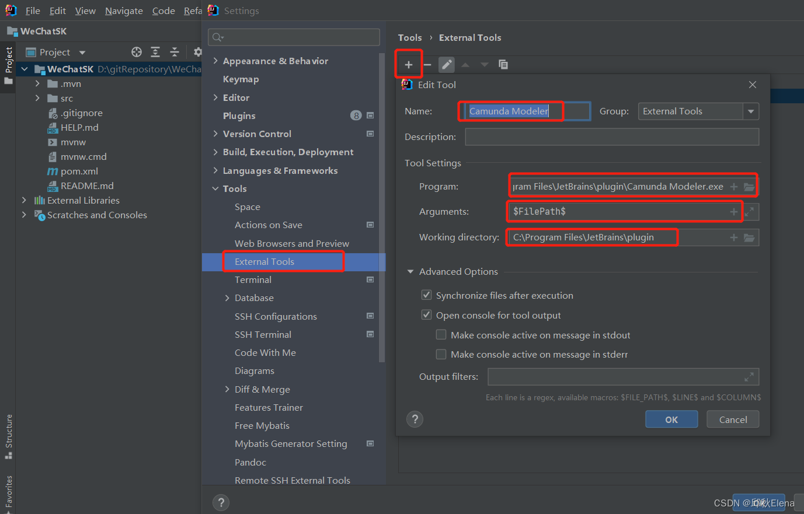Open help icon at Settings bottom
Screen dimensions: 804x514
[221, 502]
